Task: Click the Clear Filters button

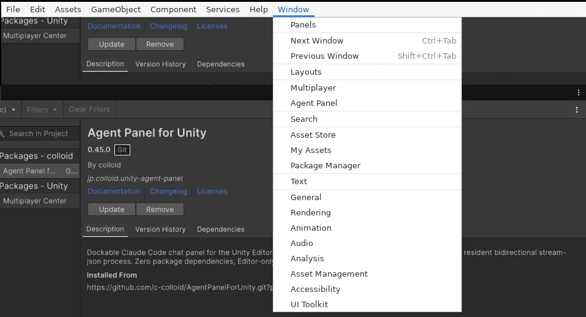Action: (89, 110)
